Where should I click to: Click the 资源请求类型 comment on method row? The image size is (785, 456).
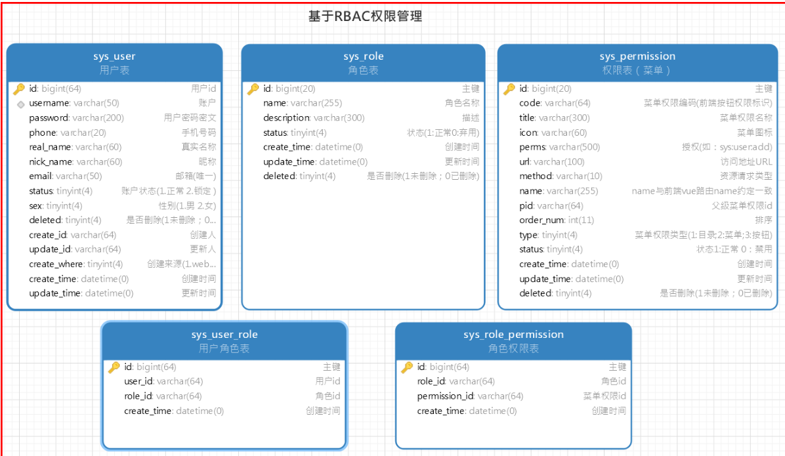[746, 176]
